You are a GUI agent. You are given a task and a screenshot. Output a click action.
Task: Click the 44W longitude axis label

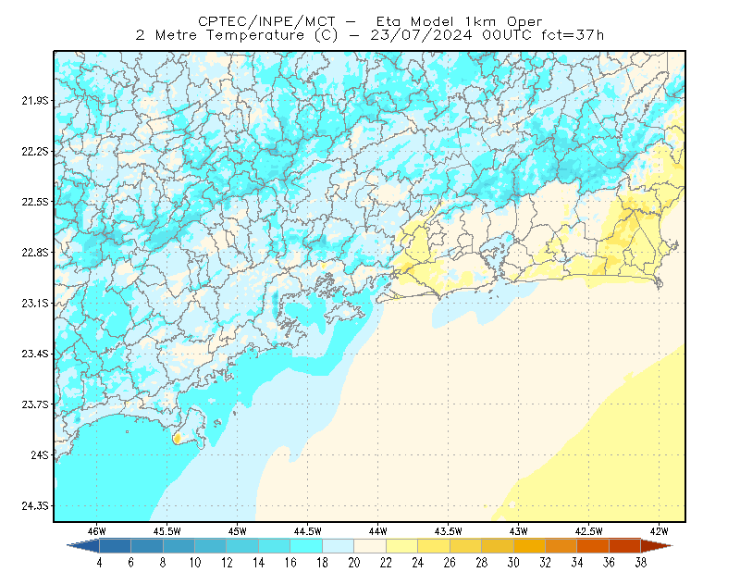tap(377, 531)
